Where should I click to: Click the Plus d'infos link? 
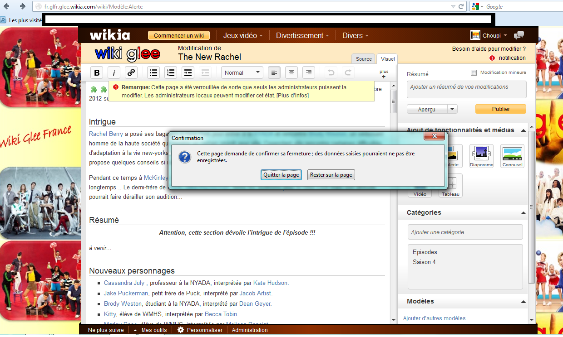293,96
